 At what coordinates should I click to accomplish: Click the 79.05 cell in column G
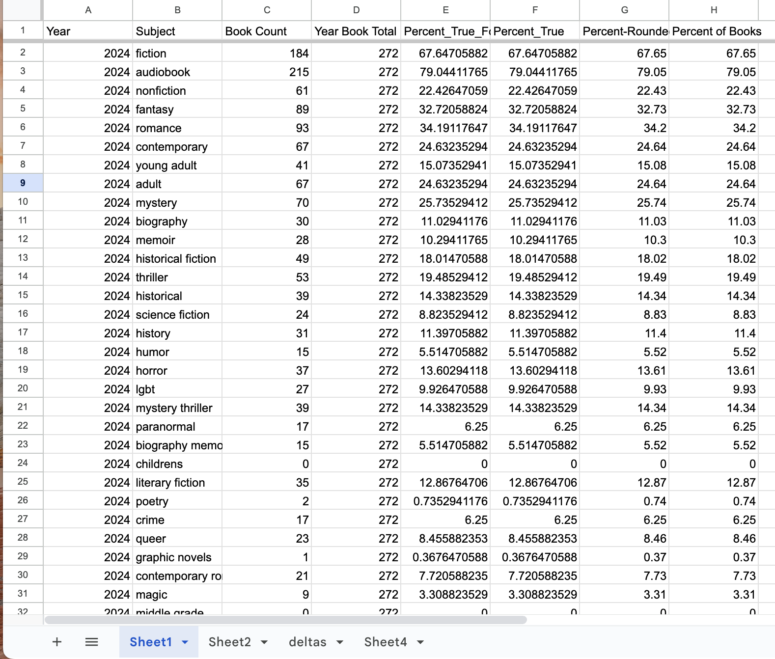tap(624, 72)
